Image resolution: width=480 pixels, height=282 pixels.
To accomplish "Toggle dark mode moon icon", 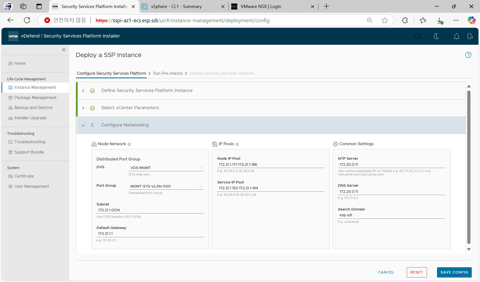I will pos(436,36).
